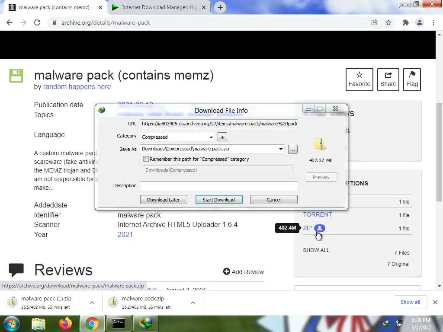This screenshot has height=332, width=443.
Task: Click the page vertical scrollbar thumb
Action: [x=439, y=153]
